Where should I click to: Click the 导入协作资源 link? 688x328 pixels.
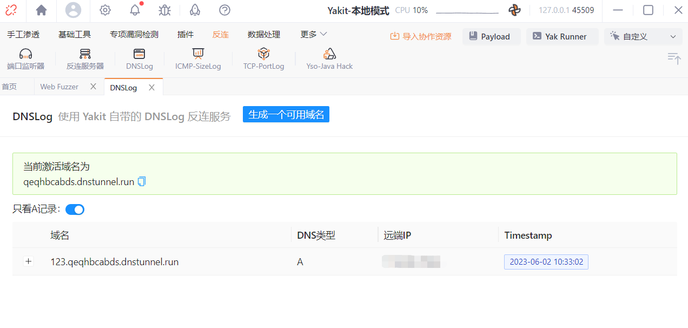pyautogui.click(x=421, y=37)
